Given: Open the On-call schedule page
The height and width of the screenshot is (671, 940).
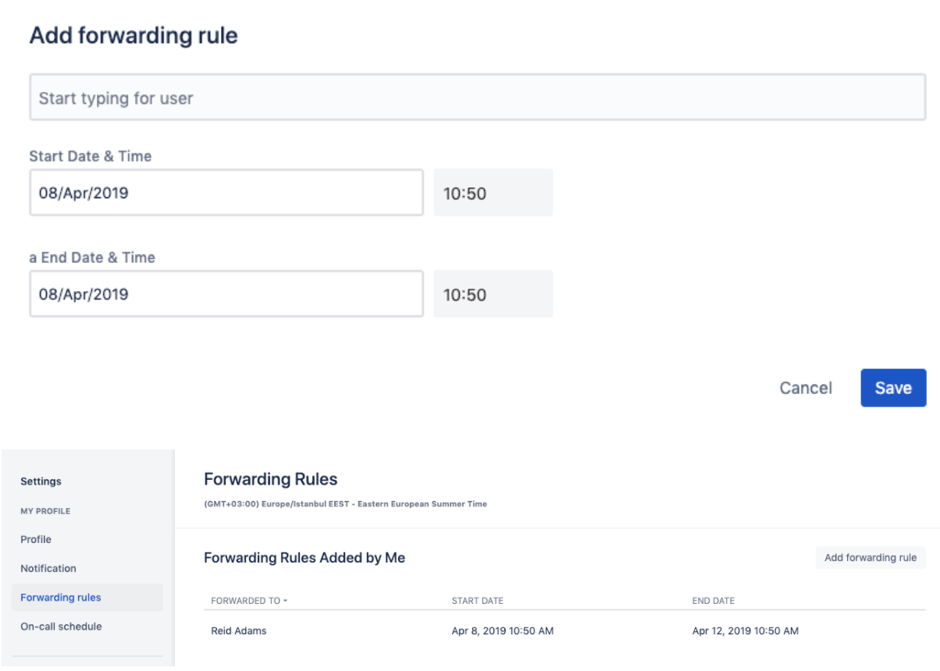Looking at the screenshot, I should click(x=61, y=627).
